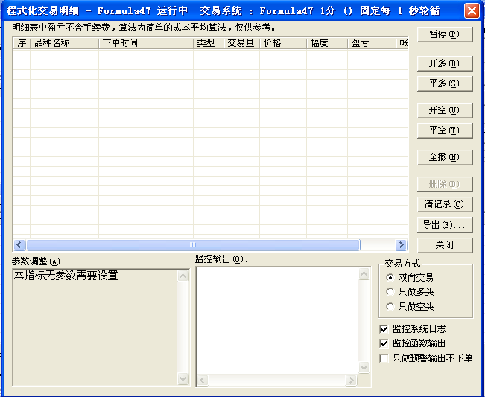Click inside the 监控输出 text area

(277, 320)
